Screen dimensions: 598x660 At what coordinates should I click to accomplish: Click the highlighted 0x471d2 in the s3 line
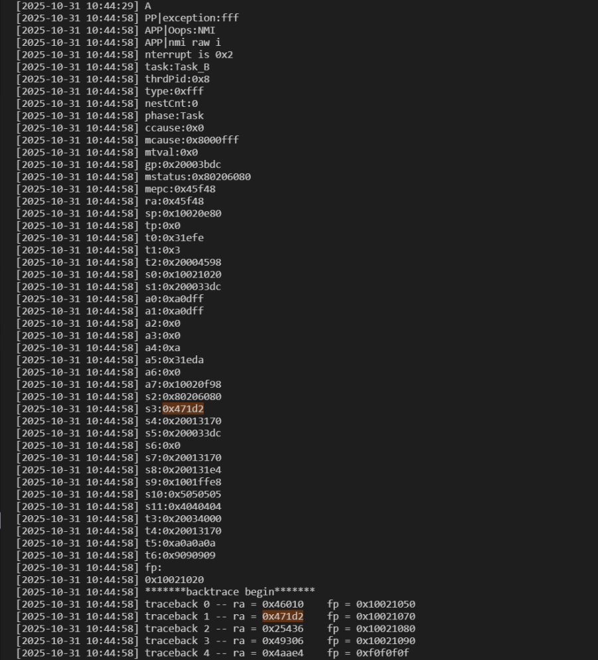(x=183, y=409)
